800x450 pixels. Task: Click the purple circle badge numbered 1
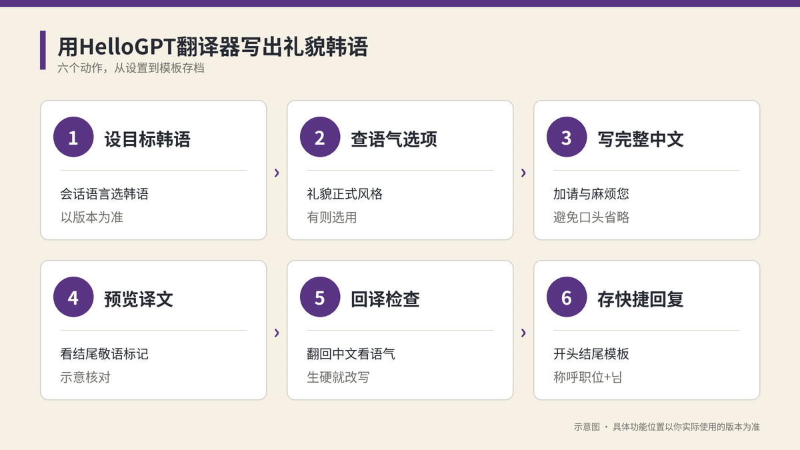[73, 138]
